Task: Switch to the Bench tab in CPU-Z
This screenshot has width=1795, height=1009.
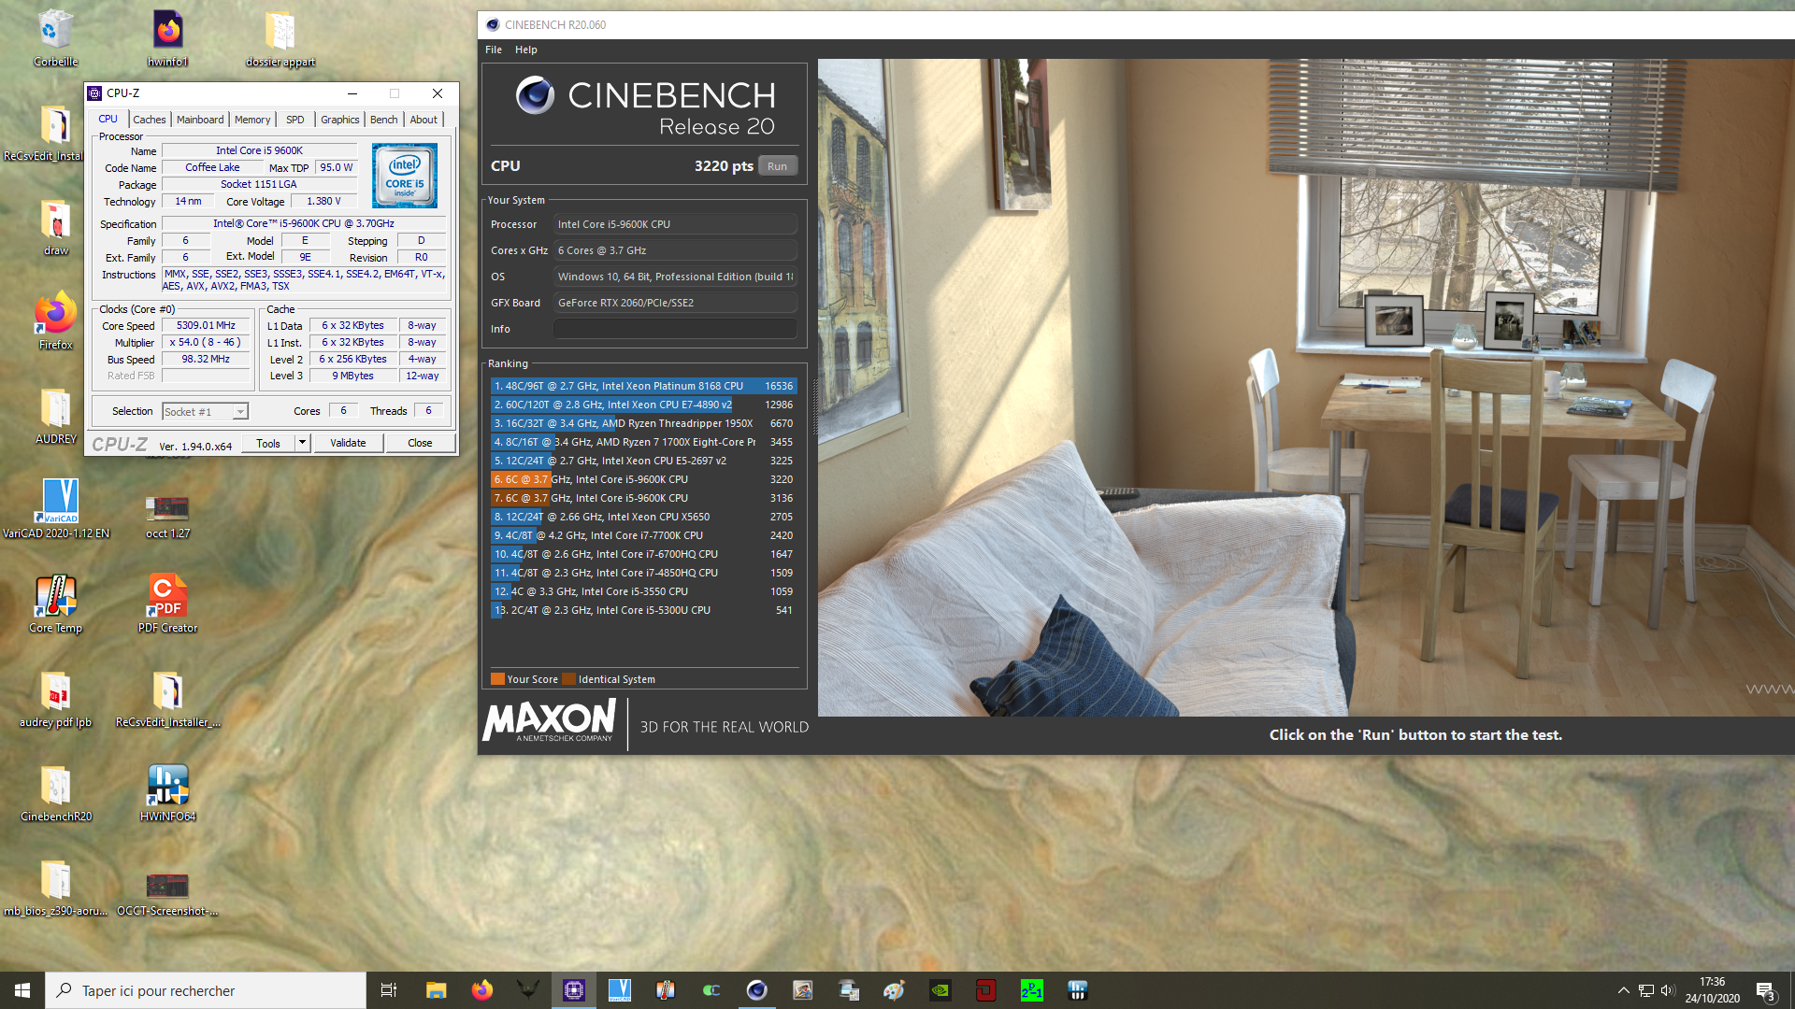Action: [x=383, y=120]
